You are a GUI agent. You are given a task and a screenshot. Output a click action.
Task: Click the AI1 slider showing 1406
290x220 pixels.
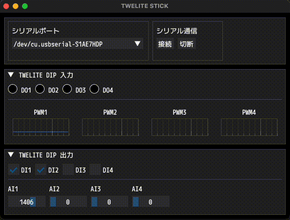(x=27, y=202)
